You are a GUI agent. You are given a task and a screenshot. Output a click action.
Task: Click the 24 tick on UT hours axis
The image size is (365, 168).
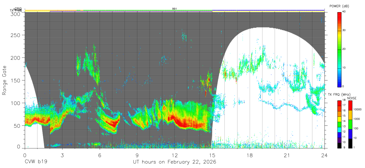[325, 155]
